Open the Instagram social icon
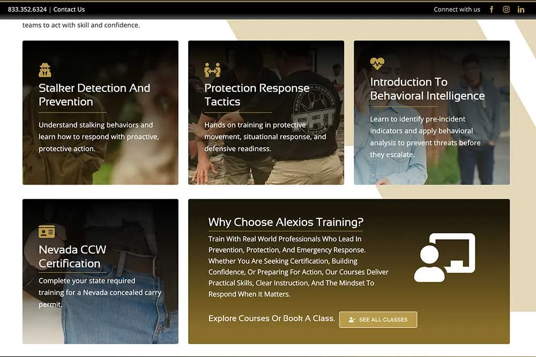 point(507,10)
